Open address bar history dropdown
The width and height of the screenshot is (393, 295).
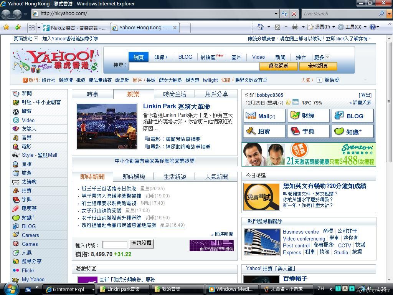[x=276, y=13]
